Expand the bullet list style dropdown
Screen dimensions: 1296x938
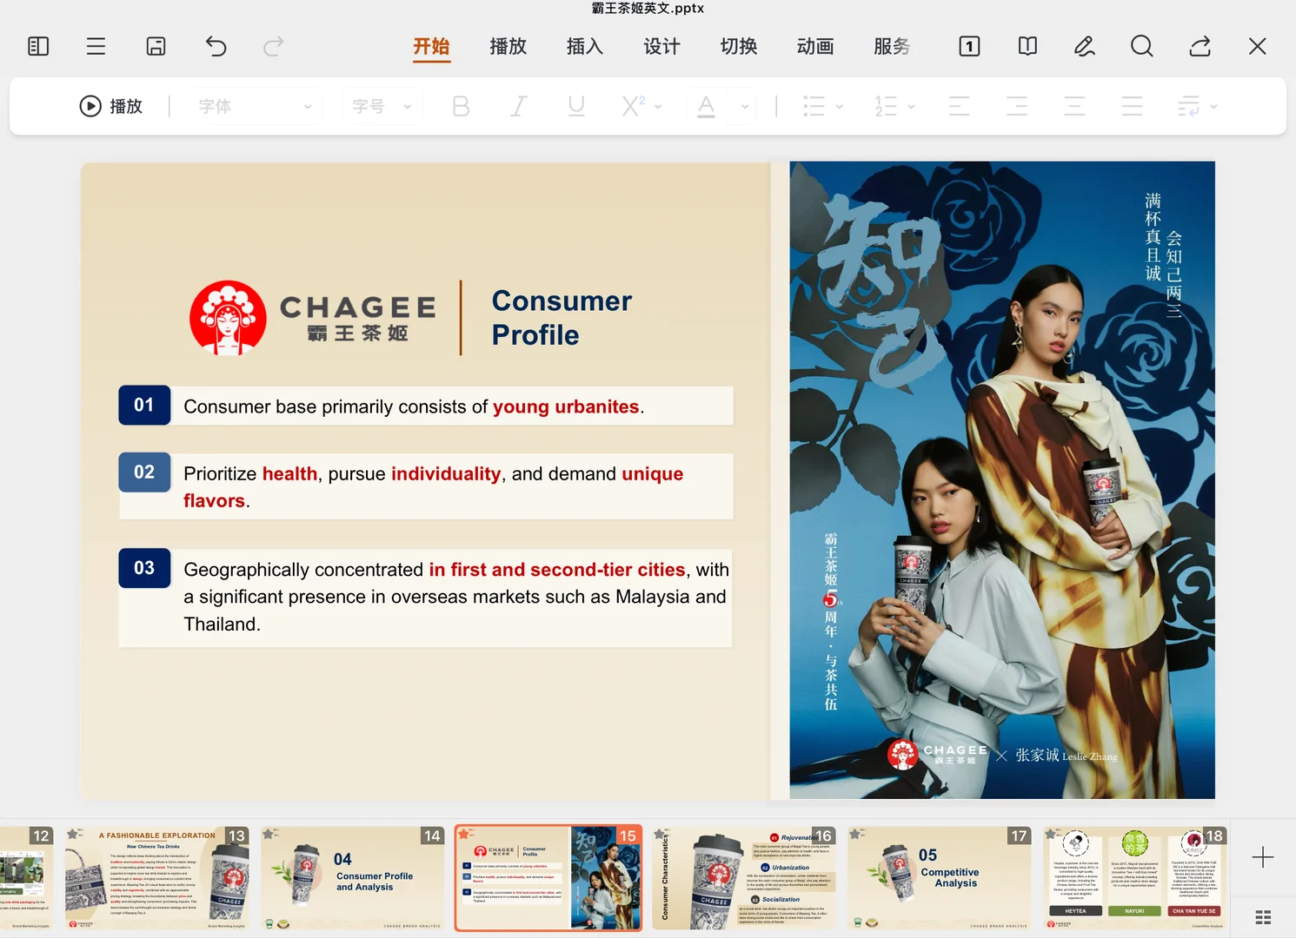840,107
